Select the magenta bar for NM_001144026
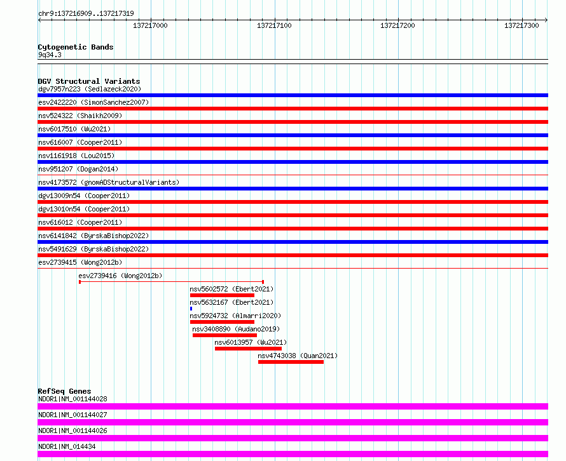566x461 pixels. (293, 438)
